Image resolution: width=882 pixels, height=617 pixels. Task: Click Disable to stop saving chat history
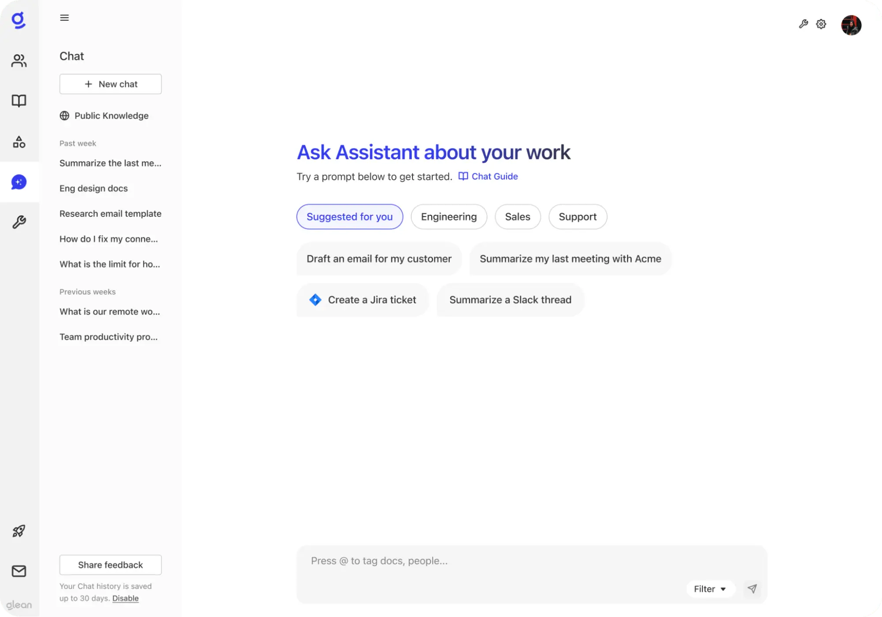click(125, 598)
